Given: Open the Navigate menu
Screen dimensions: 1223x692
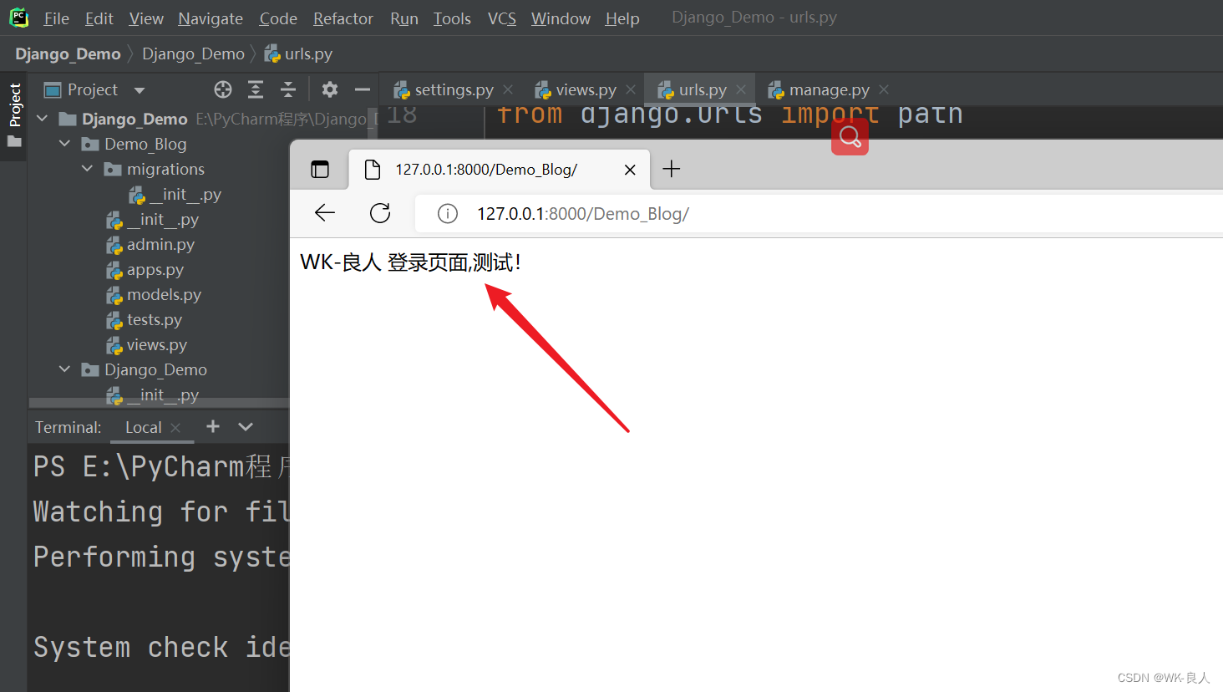Looking at the screenshot, I should [x=211, y=18].
